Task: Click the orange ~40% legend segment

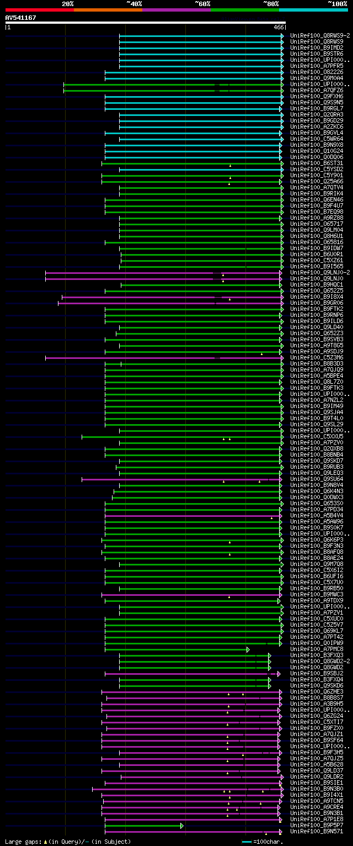Action: [x=108, y=10]
